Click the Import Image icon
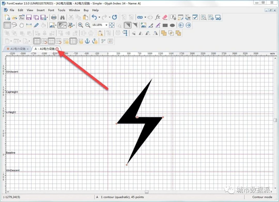The height and width of the screenshot is (202, 279). [143, 25]
